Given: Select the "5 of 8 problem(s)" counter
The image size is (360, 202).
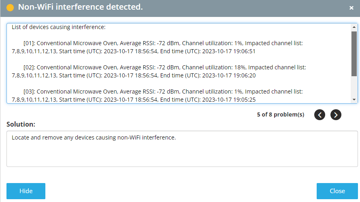Looking at the screenshot, I should click(280, 115).
